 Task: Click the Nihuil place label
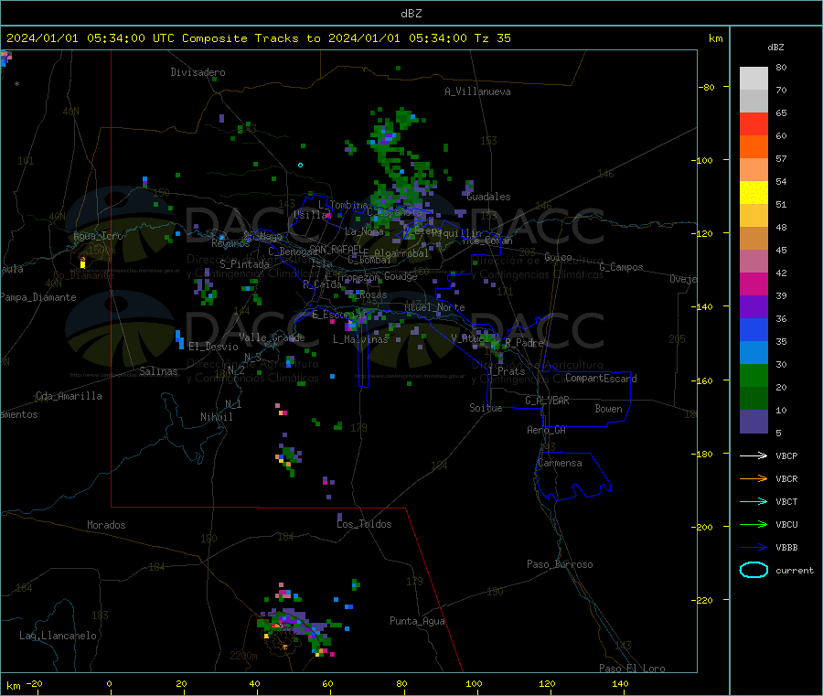[217, 417]
